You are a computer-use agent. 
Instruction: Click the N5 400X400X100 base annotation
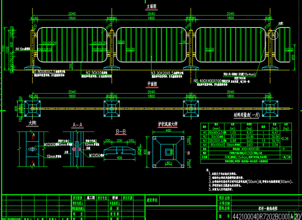211,80
